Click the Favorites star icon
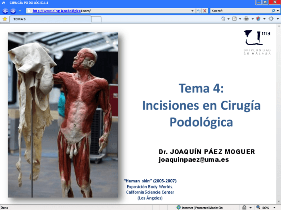The height and width of the screenshot is (210, 281). point(5,19)
